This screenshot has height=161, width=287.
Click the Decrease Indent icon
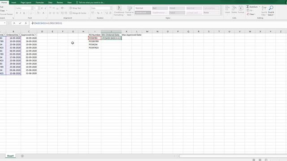pos(62,13)
